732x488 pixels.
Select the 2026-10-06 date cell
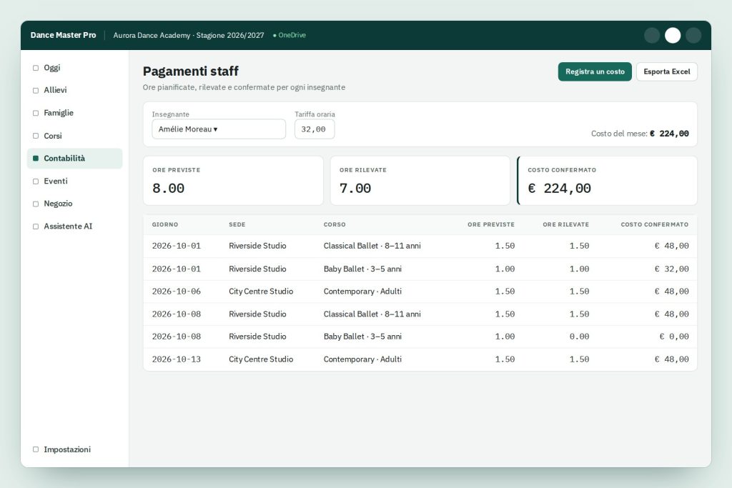coord(177,292)
